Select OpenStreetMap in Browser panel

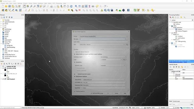coord(11,47)
